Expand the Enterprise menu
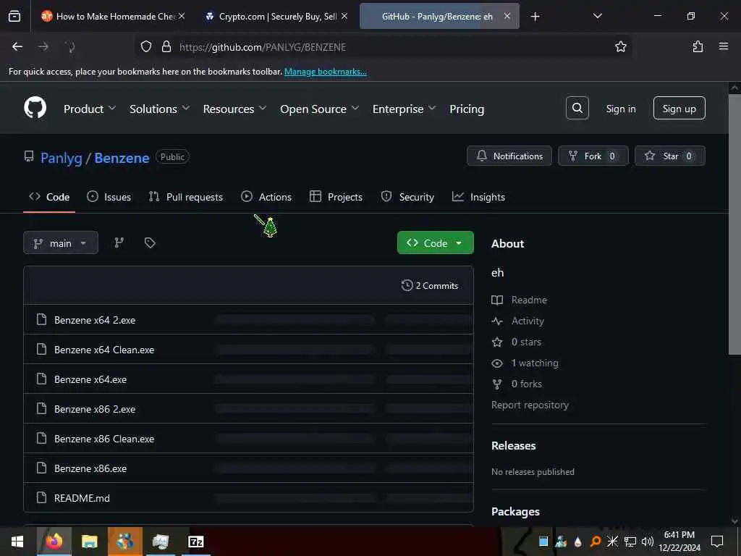The height and width of the screenshot is (556, 741). 404,109
